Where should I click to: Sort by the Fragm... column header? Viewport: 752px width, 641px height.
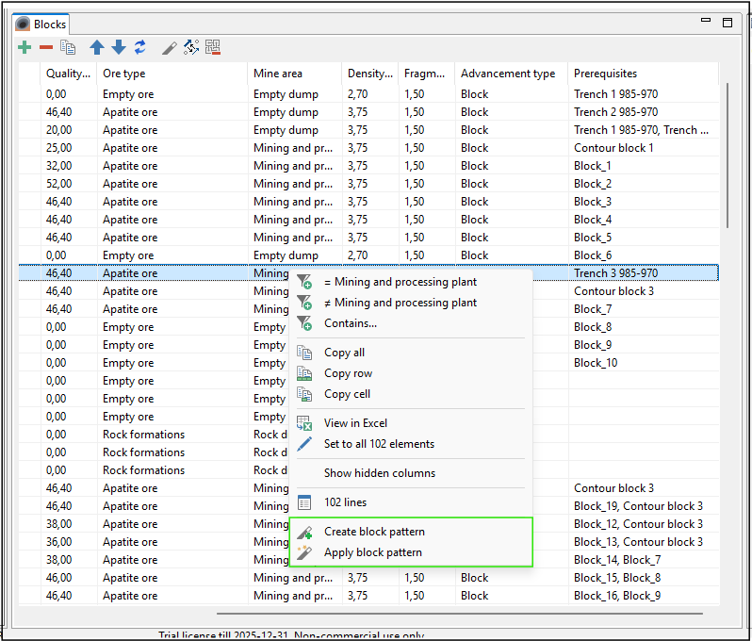click(426, 74)
